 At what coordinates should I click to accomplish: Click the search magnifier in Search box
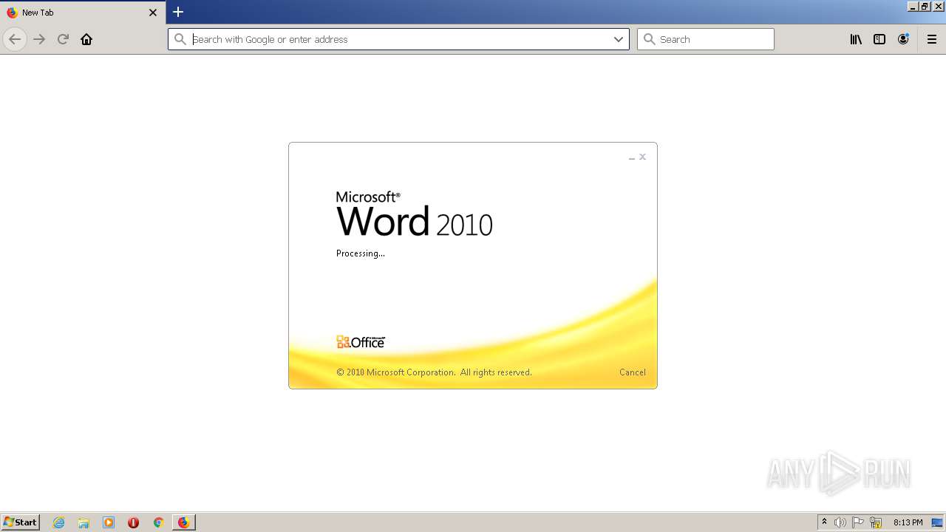coord(650,39)
